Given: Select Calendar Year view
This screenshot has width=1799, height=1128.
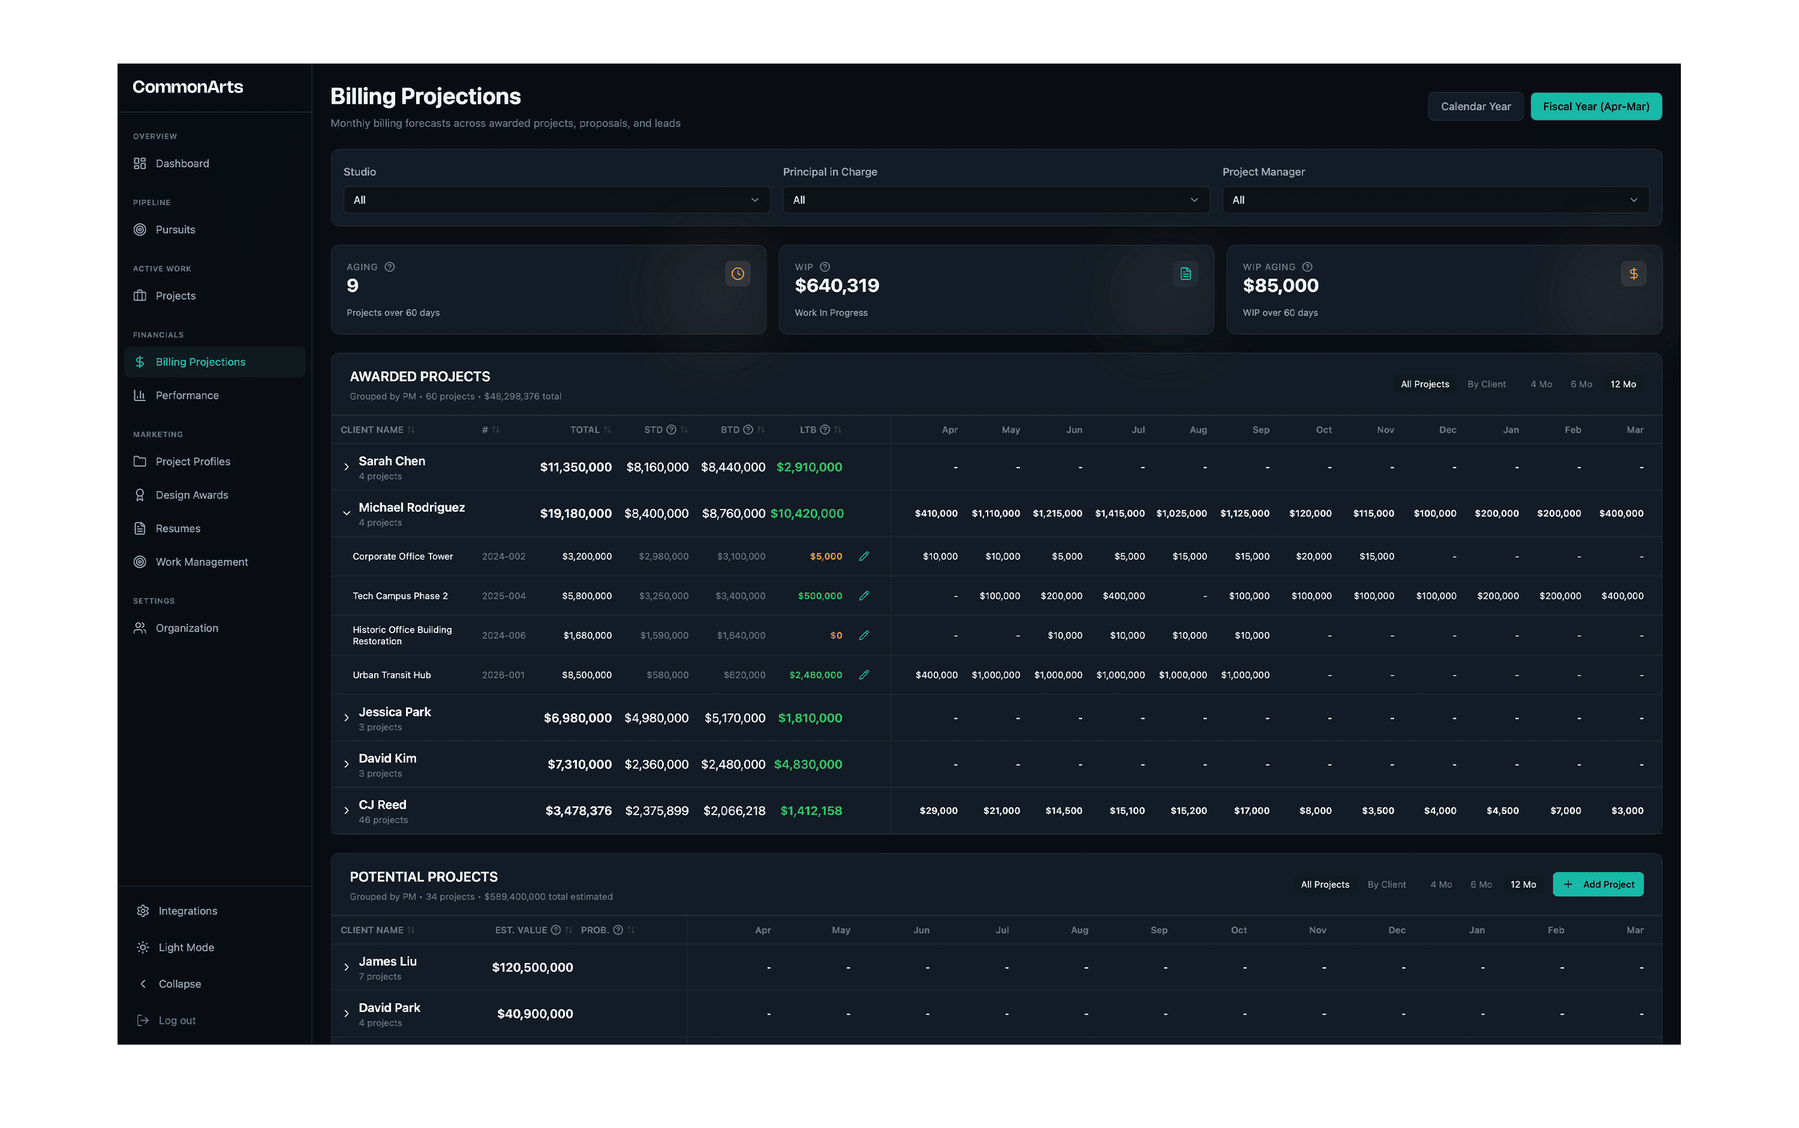Looking at the screenshot, I should (x=1475, y=107).
